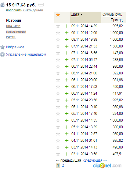Sort by the Дата column header

pos(75,14)
